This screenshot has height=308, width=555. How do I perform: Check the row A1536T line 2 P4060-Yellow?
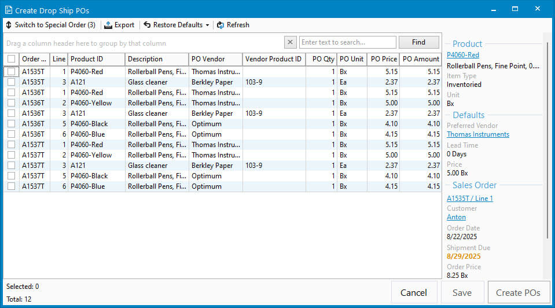[12, 103]
